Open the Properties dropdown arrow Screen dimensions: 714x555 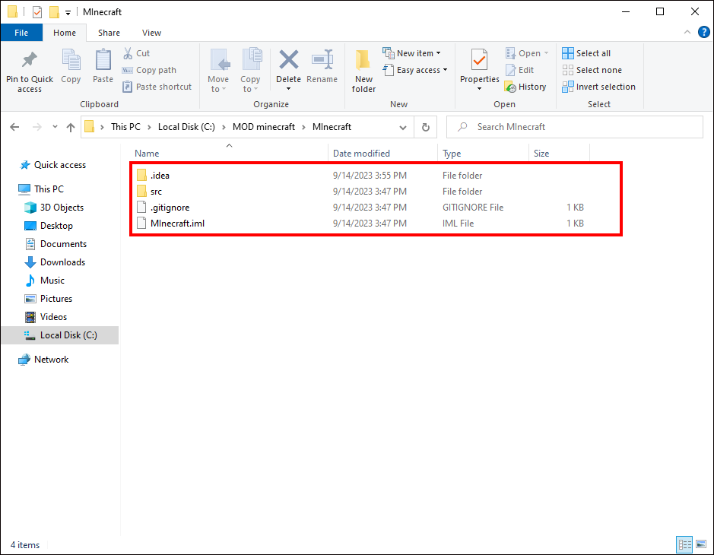(x=480, y=89)
